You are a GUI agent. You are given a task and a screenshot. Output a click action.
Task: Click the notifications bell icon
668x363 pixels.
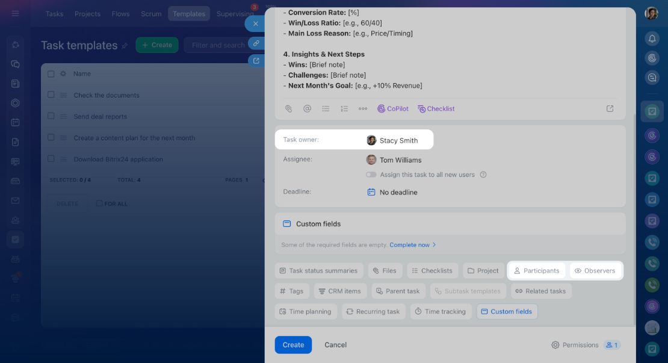[x=652, y=39]
